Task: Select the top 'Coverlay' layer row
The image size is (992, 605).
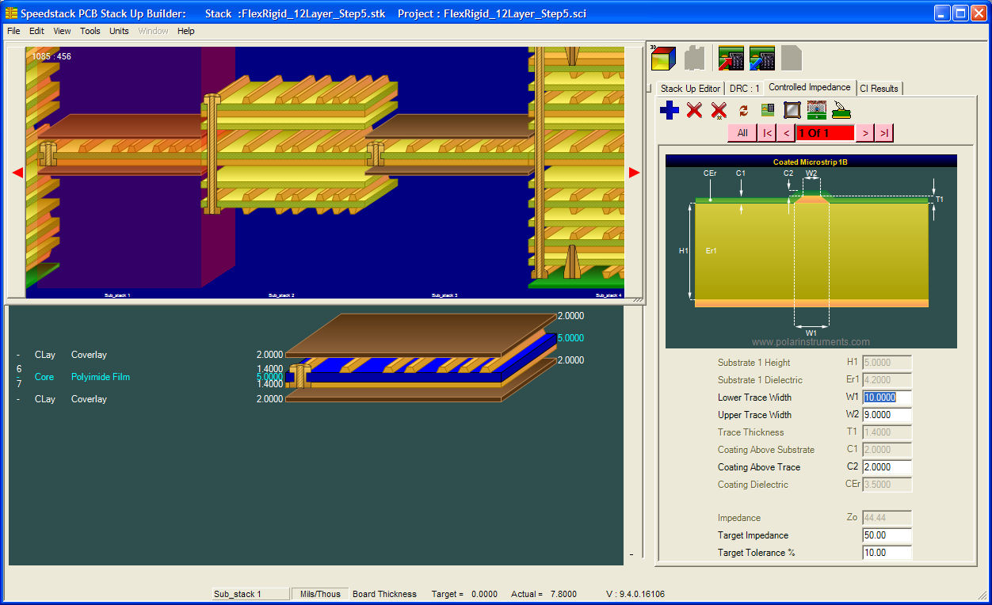Action: [89, 355]
